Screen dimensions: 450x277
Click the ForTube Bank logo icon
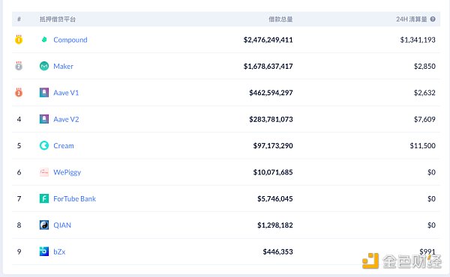click(44, 198)
